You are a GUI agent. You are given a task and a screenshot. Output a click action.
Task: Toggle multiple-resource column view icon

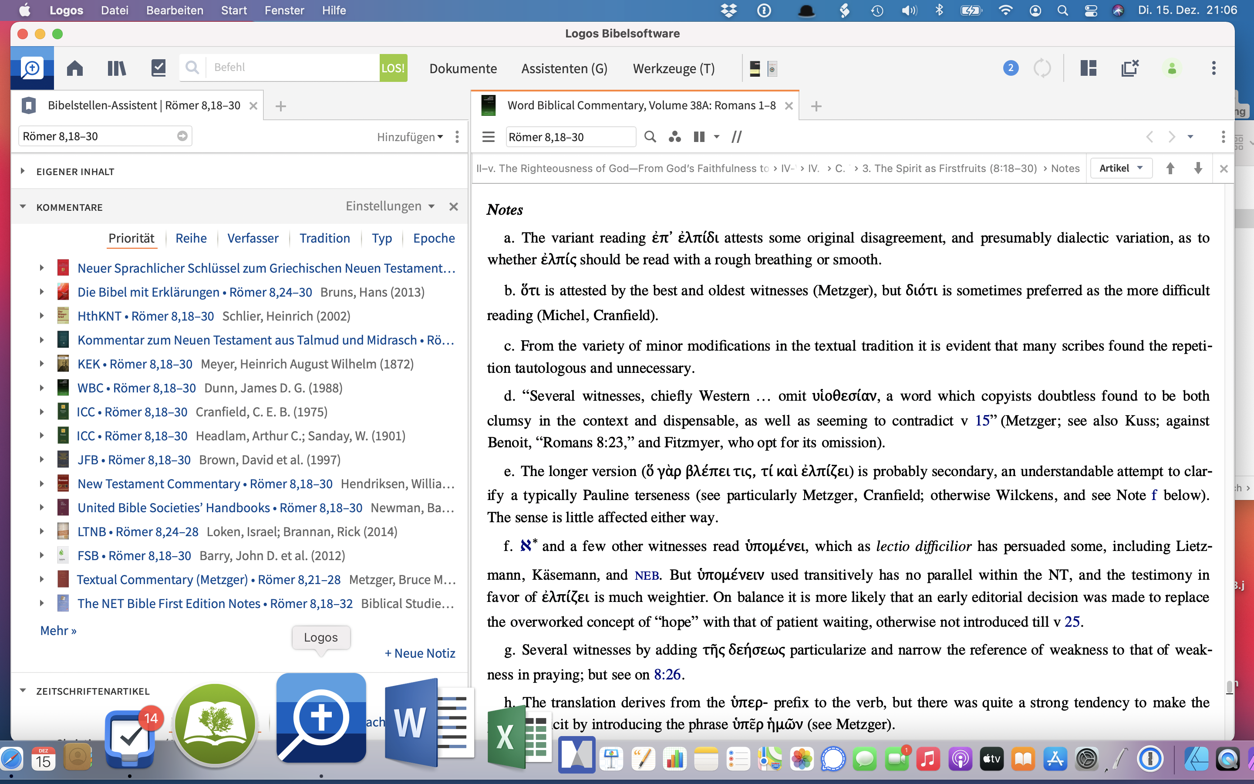click(x=699, y=137)
